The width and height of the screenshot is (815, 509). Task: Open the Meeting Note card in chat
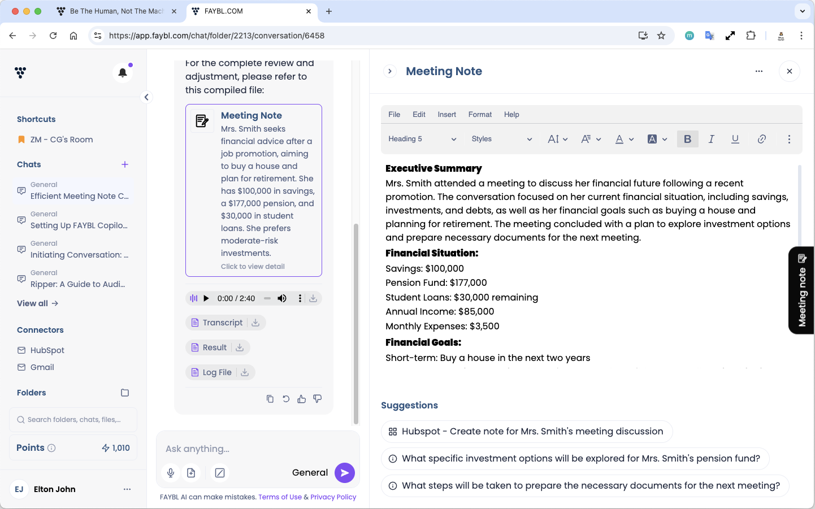coord(254,190)
